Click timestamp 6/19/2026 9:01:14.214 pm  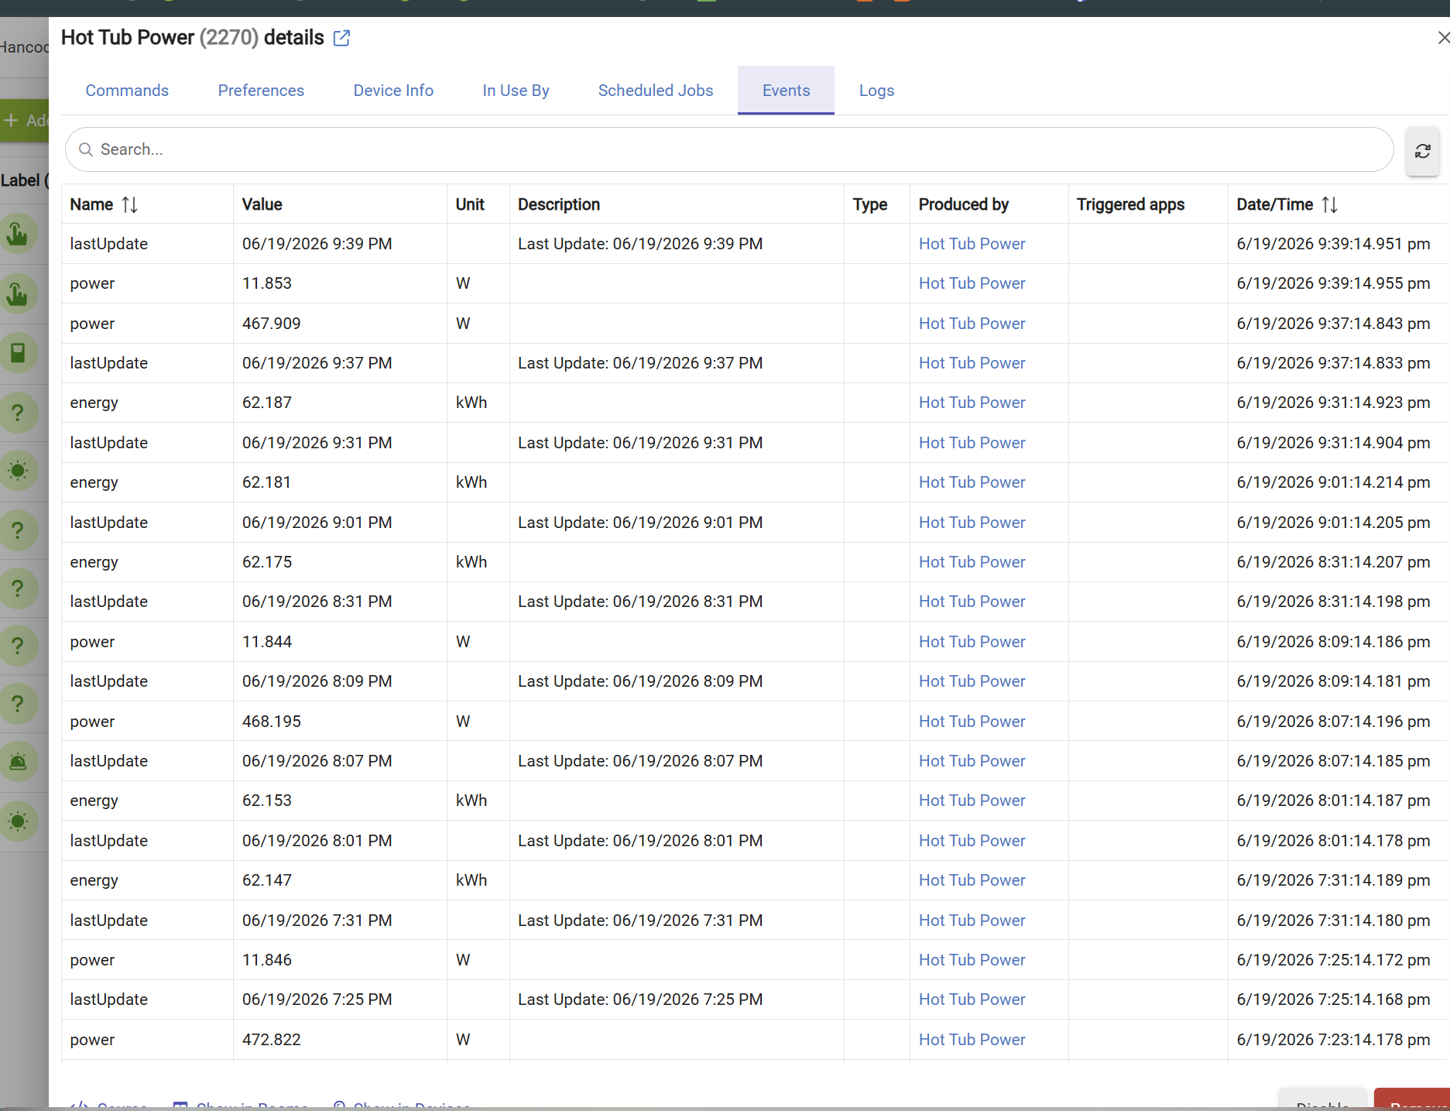[1333, 482]
